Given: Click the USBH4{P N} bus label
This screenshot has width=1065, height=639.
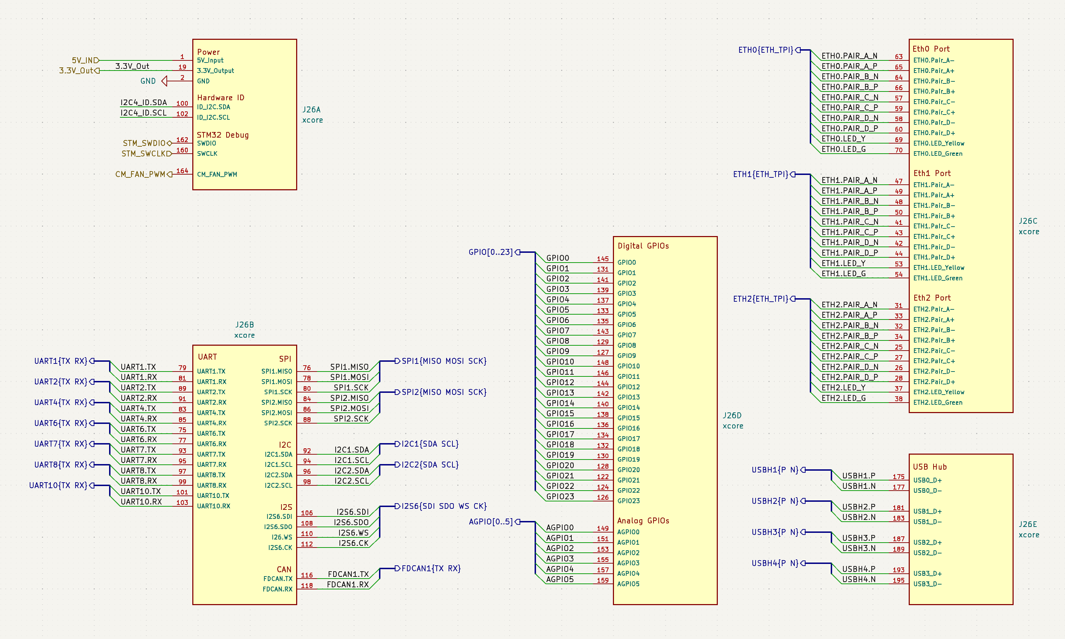Looking at the screenshot, I should pos(779,563).
